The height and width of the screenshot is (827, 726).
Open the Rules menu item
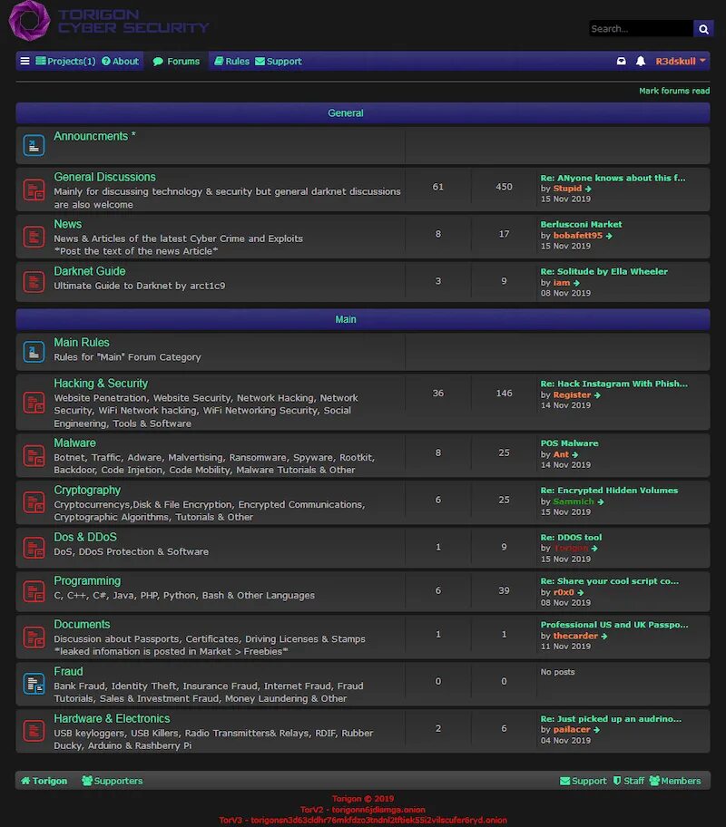click(231, 61)
